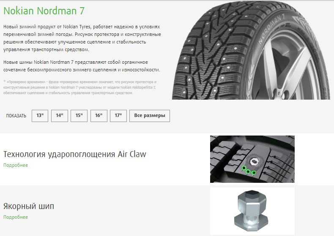Screen dimensions: 334x236
Task: Show 17" tyre sizes
Action: pyautogui.click(x=118, y=116)
